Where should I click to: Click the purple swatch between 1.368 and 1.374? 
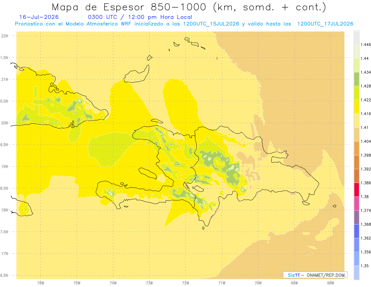356,217
